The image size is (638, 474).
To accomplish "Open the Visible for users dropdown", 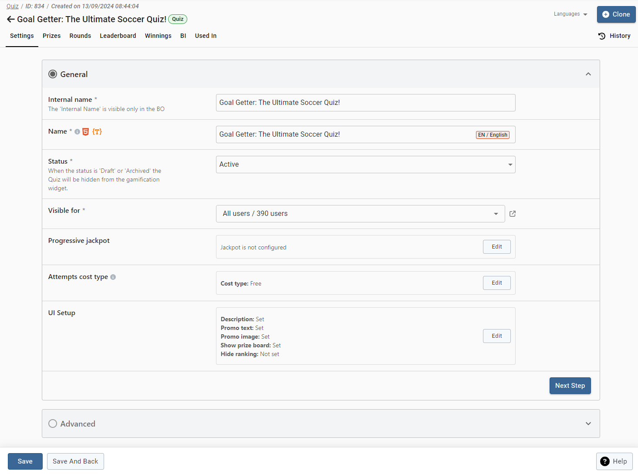I will [360, 214].
